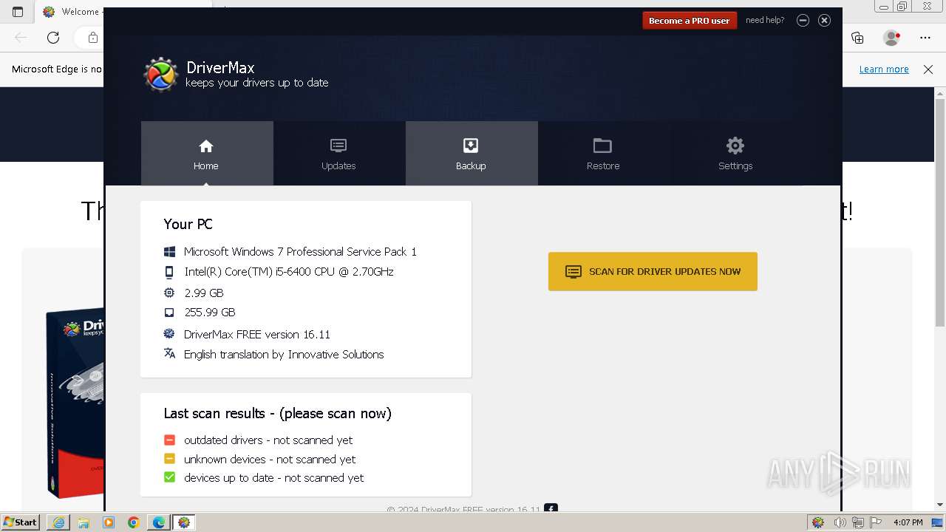Open Windows Media Player taskbar icon
946x532 pixels.
pos(109,522)
